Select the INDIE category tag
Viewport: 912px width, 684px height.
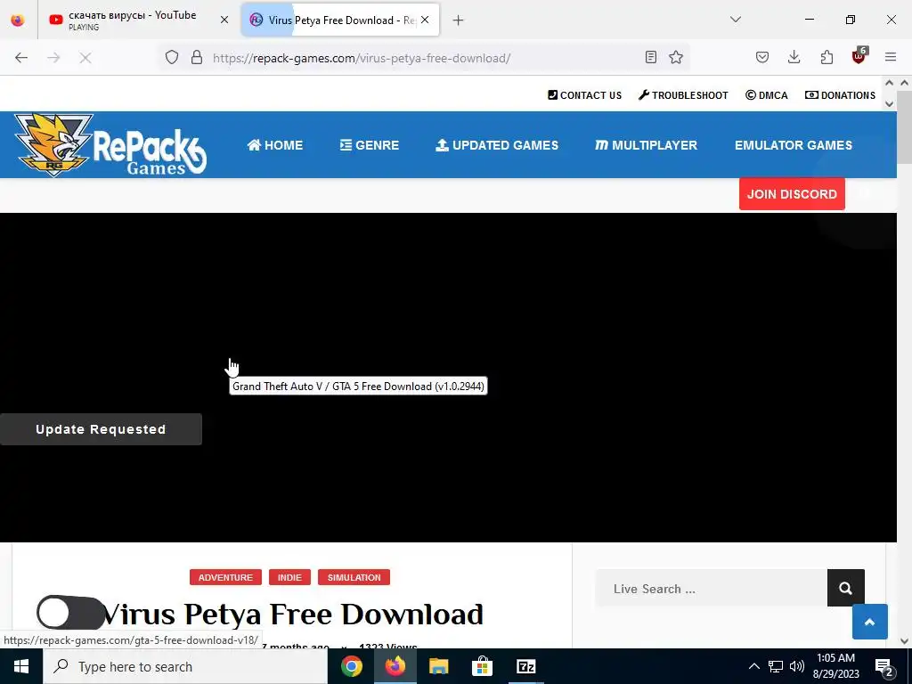289,577
